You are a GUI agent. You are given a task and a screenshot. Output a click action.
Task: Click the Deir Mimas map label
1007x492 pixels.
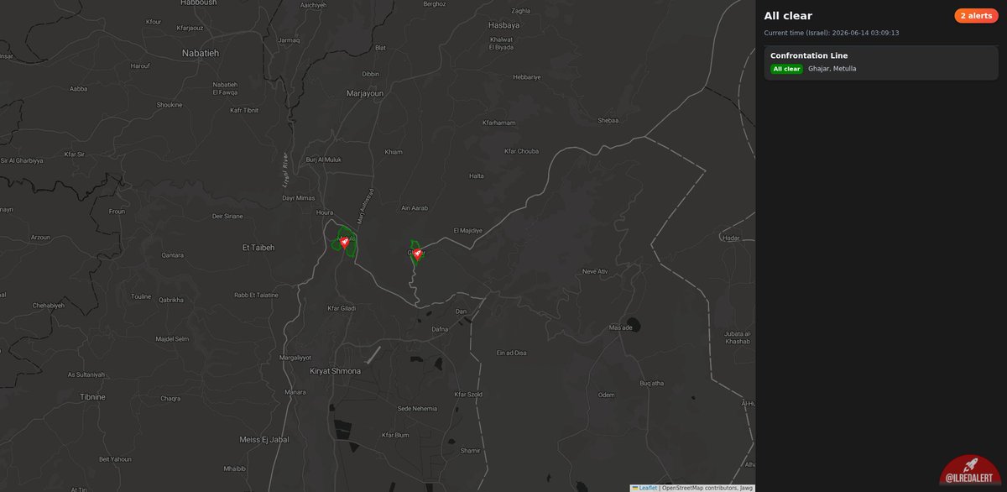298,198
